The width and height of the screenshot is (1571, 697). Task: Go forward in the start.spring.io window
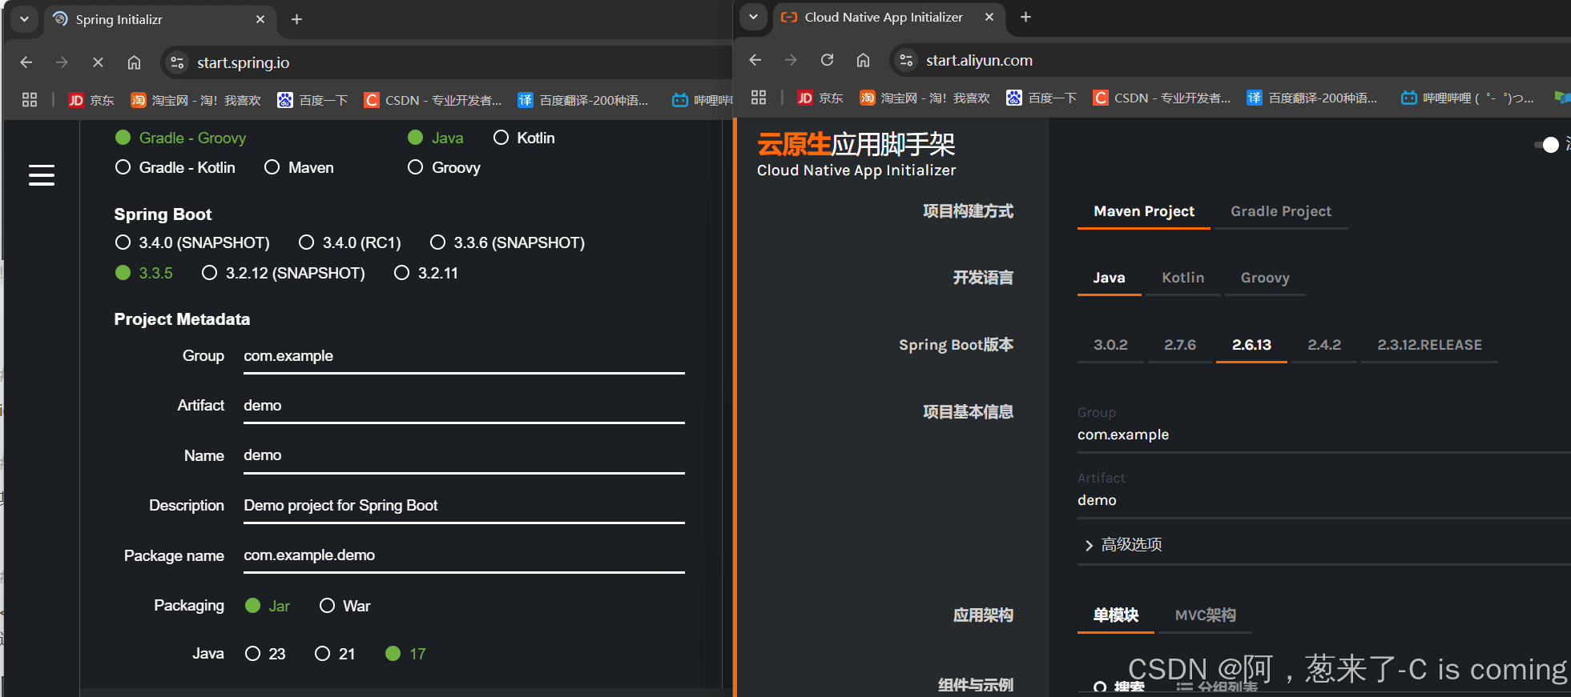(62, 62)
